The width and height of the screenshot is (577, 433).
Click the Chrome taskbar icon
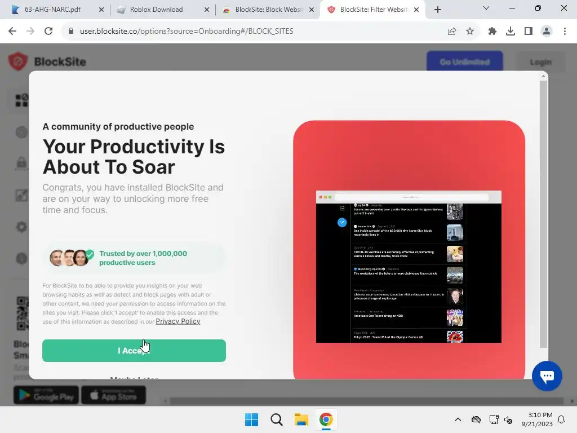pyautogui.click(x=326, y=419)
